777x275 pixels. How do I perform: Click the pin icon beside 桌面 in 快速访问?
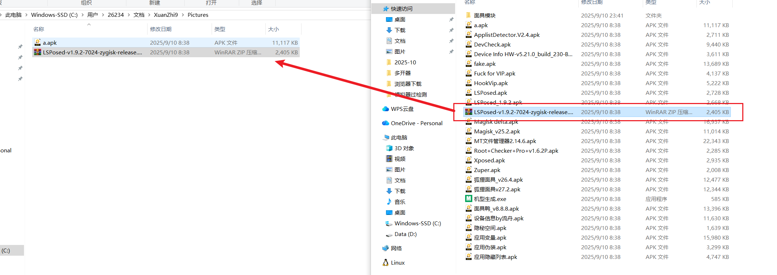451,19
